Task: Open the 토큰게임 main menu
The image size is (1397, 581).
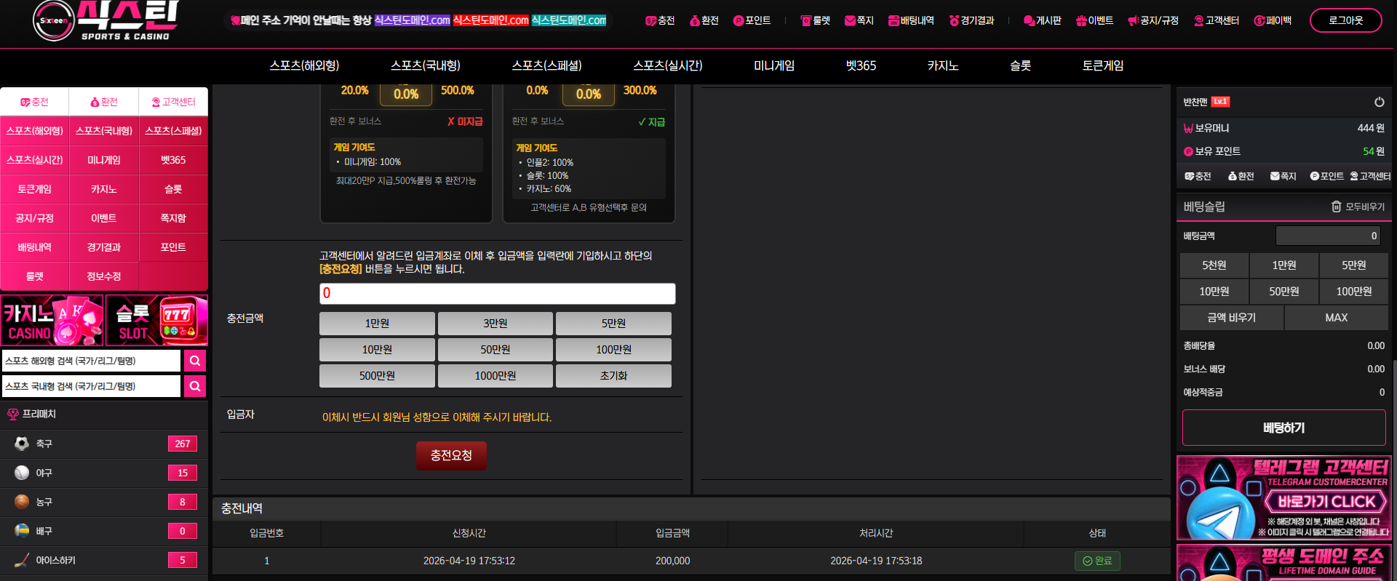Action: [x=1103, y=65]
